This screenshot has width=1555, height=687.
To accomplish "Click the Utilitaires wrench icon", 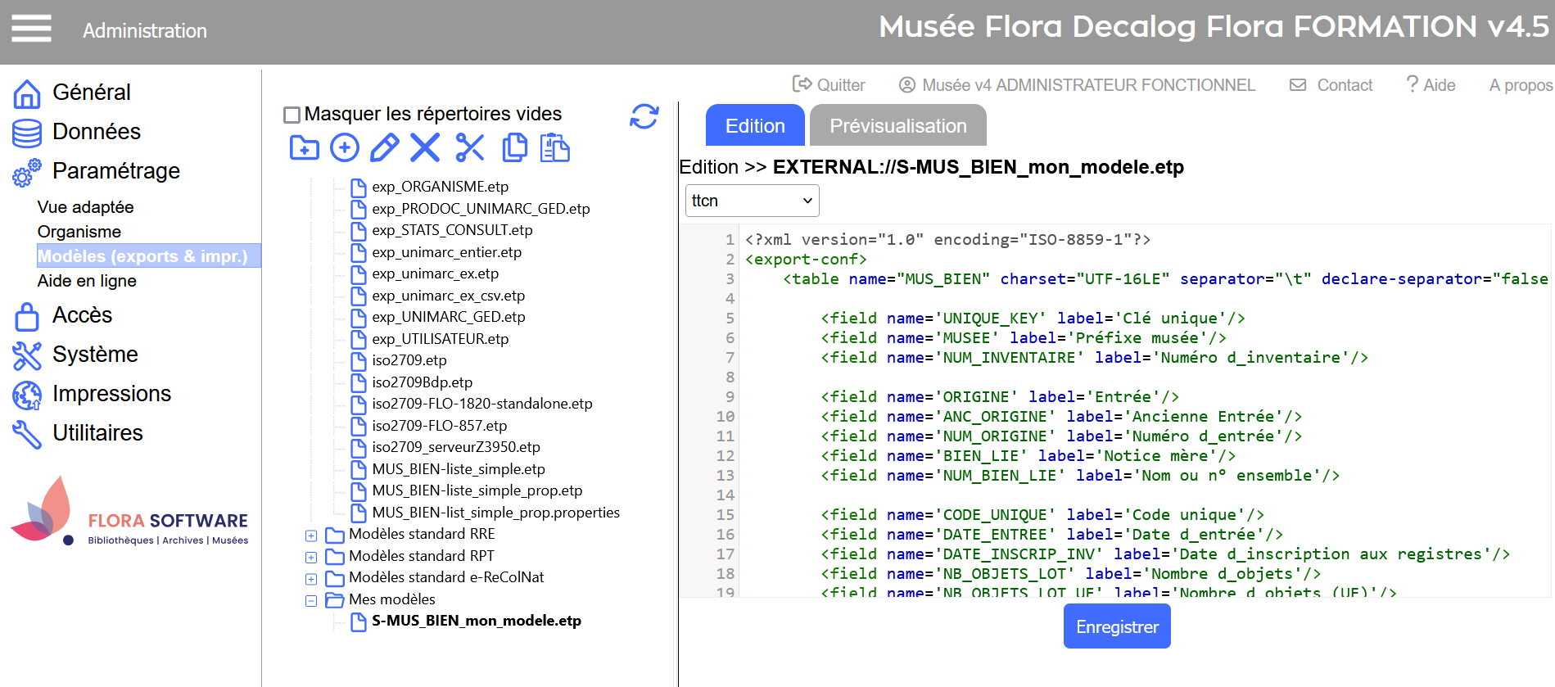I will [27, 434].
